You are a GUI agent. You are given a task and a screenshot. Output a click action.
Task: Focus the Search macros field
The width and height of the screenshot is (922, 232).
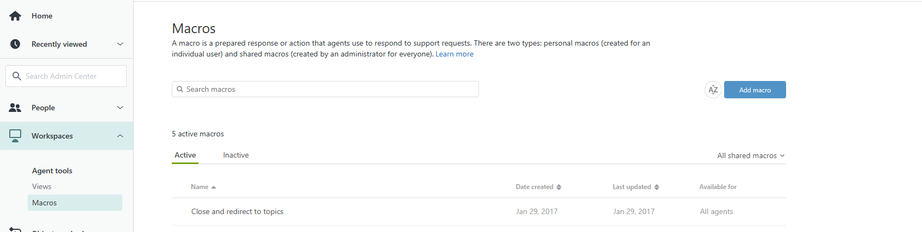[x=325, y=89]
